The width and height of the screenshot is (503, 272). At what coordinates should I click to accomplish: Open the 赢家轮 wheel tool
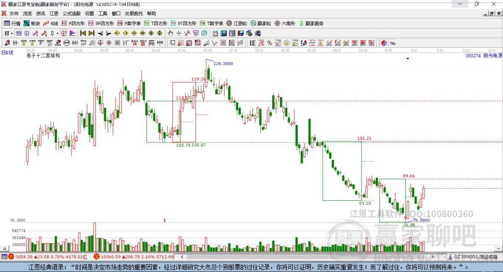coord(261,24)
